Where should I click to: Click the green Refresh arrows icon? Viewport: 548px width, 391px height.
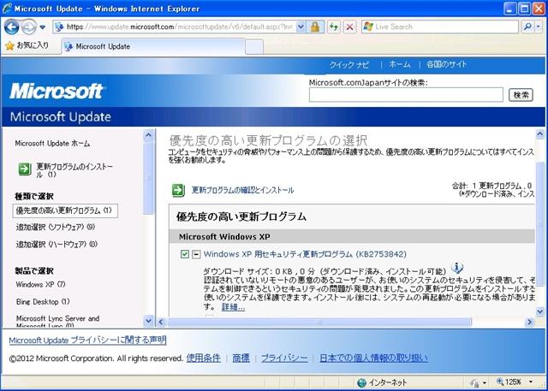click(x=334, y=27)
